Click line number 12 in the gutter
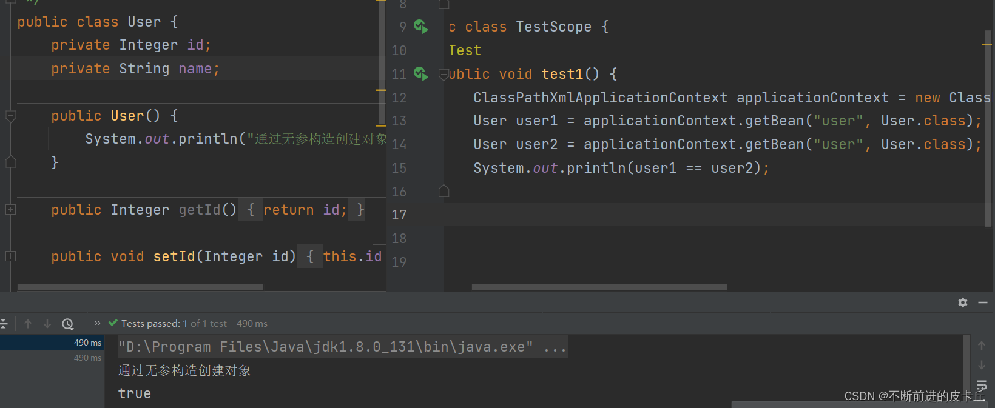 399,98
